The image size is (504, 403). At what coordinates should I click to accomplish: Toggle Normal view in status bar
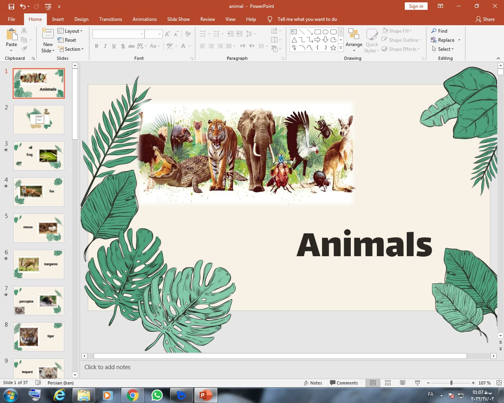coord(372,383)
